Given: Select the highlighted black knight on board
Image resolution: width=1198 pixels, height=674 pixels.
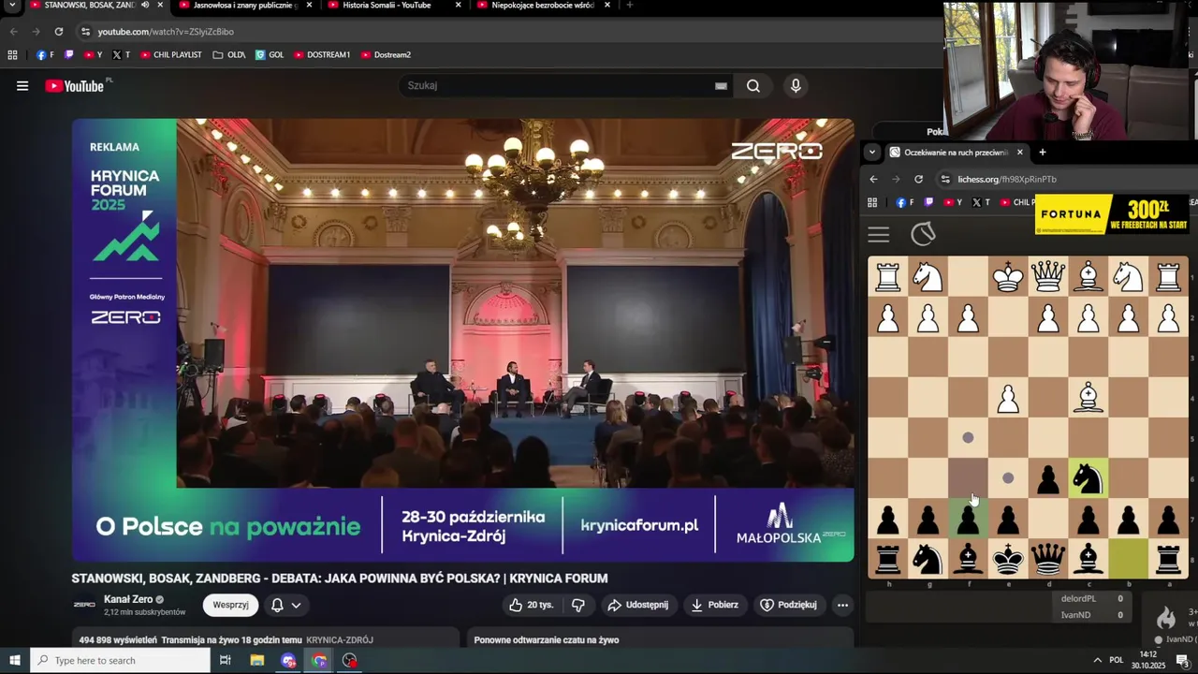Looking at the screenshot, I should point(1088,478).
